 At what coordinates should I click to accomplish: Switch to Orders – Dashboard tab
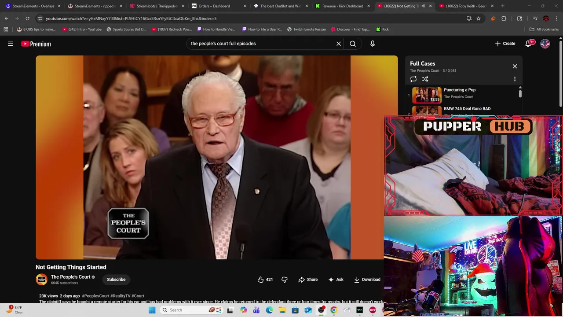[219, 6]
